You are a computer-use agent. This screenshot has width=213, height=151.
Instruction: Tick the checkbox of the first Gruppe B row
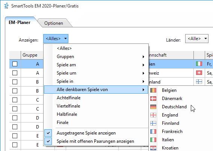pos(15,82)
